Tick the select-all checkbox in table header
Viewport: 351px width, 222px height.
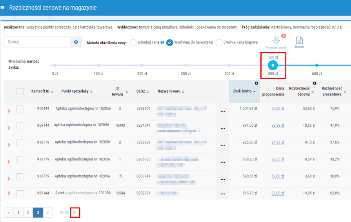20,91
